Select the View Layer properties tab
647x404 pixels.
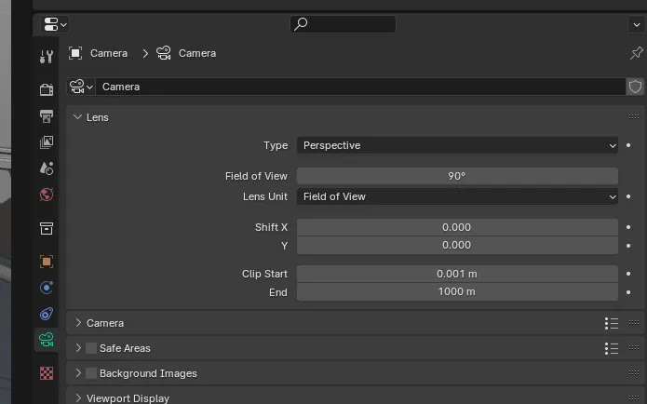47,142
